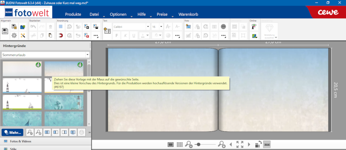Toggle the ruler view button at bottom right

(267, 145)
